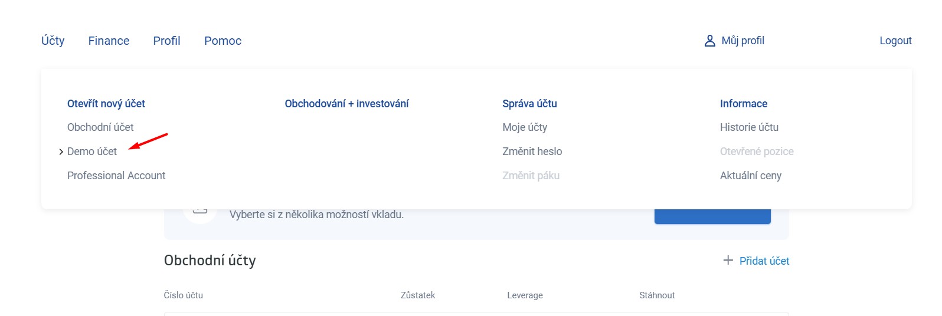Click the Obchodování + investování heading
Screen dimensions: 942x316
[x=346, y=104]
